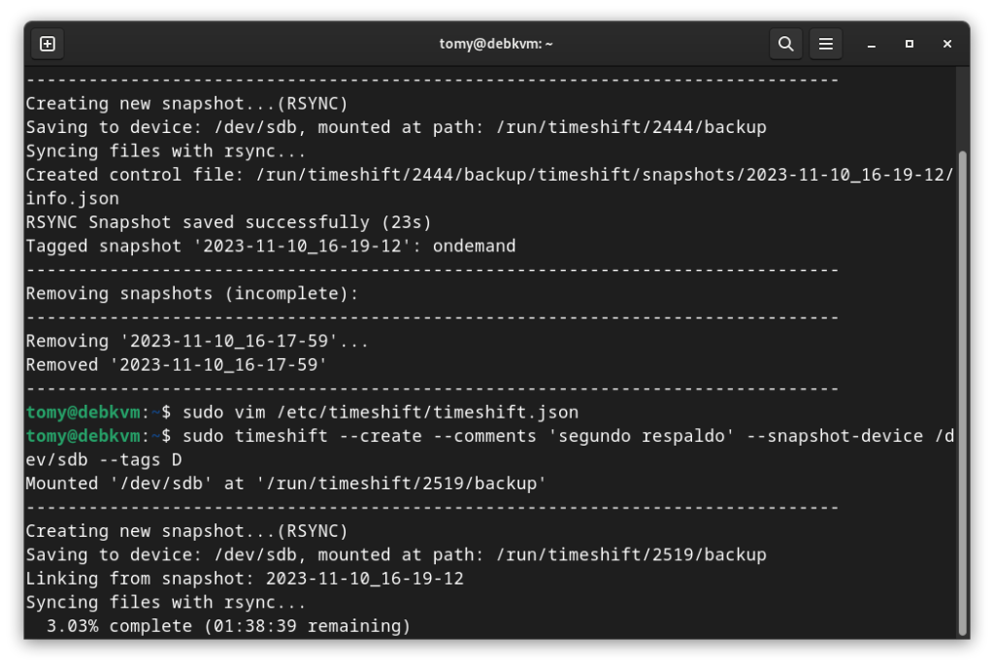Click the "Mounted '/dev/sdb'" output line

(286, 483)
